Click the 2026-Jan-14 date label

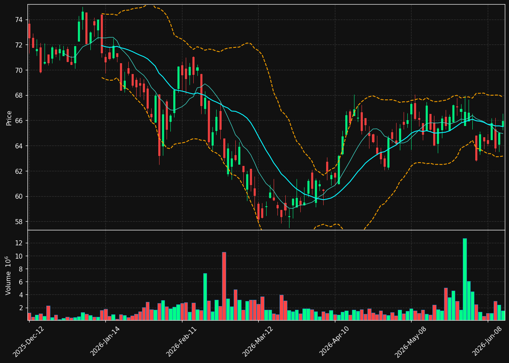(x=105, y=341)
